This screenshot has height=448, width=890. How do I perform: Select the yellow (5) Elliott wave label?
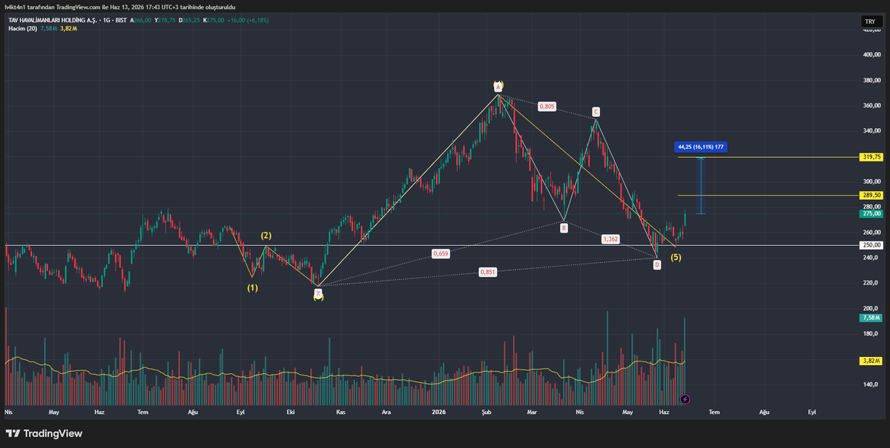click(x=676, y=258)
